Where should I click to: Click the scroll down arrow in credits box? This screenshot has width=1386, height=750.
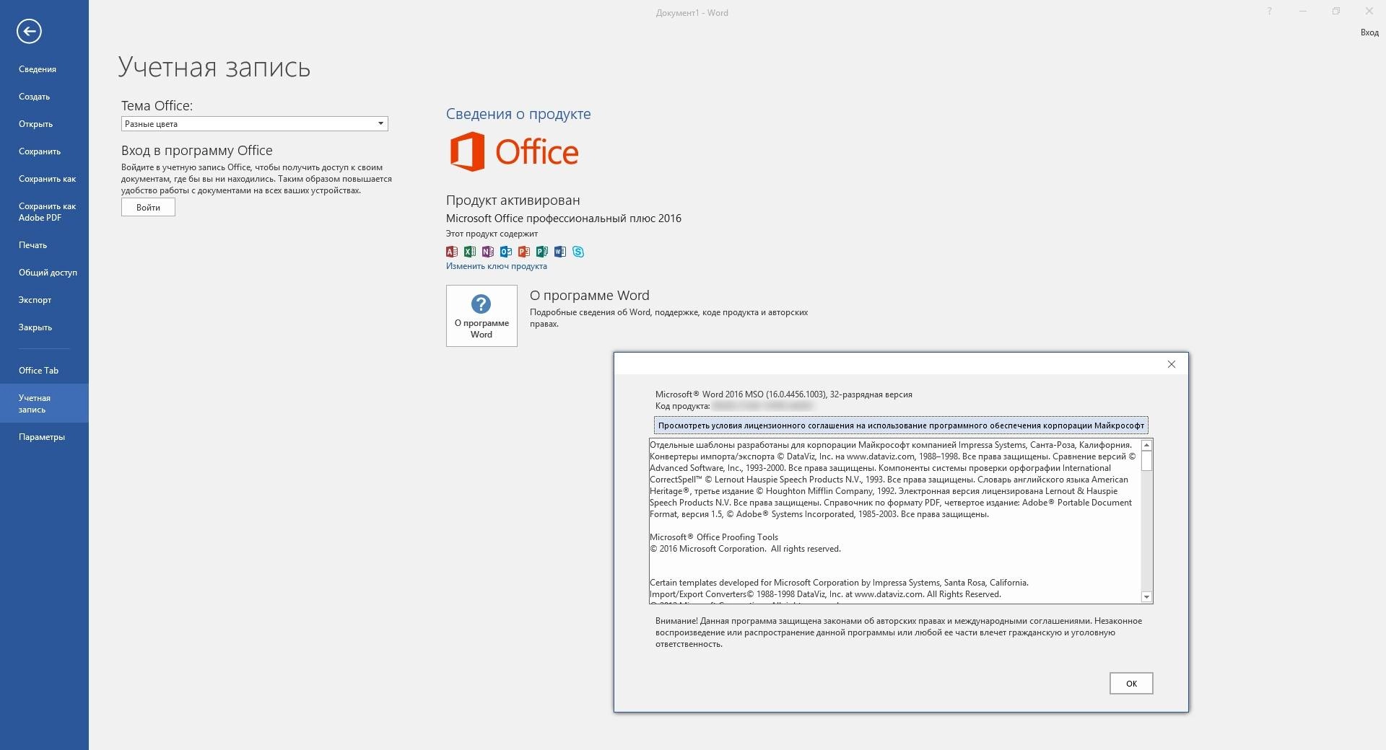[1146, 597]
